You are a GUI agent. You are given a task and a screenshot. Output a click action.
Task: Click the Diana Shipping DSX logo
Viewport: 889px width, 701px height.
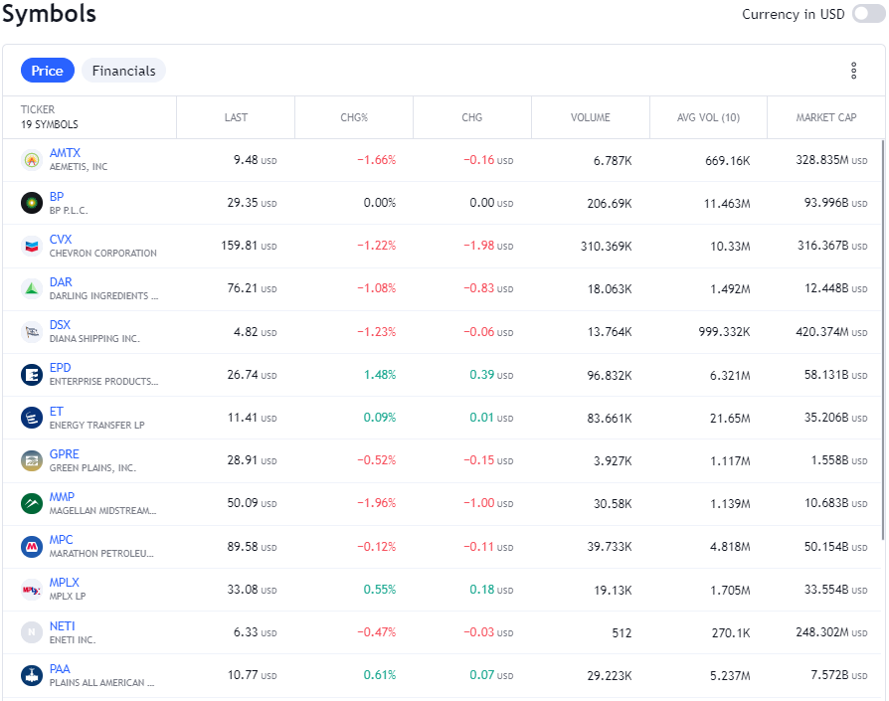[x=32, y=331]
